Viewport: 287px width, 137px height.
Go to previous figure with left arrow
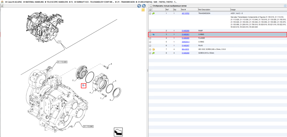click(139, 6)
